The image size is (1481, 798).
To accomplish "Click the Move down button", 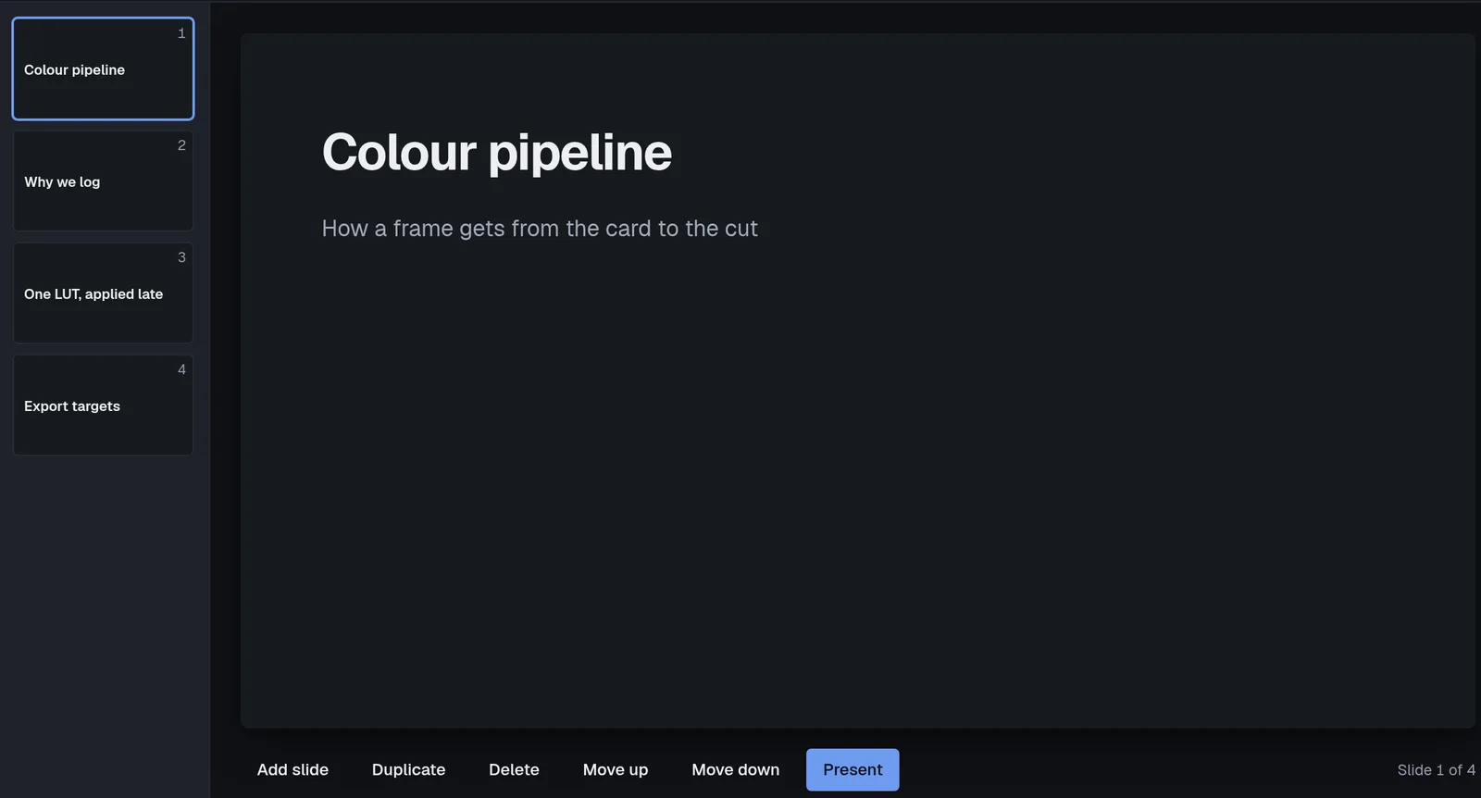I will 736,769.
